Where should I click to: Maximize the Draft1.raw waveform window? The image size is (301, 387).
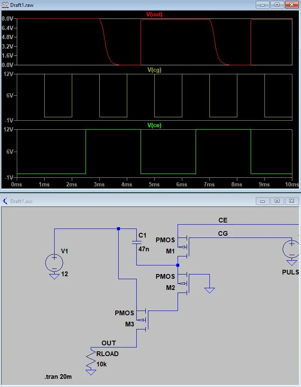pos(277,5)
